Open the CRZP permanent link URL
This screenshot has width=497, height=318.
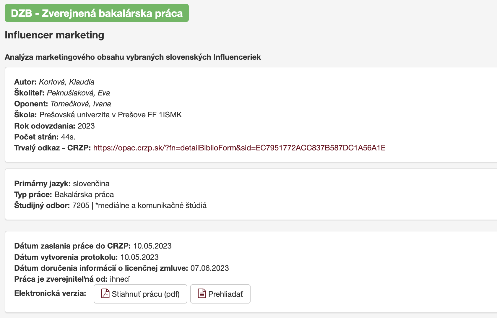coord(239,148)
